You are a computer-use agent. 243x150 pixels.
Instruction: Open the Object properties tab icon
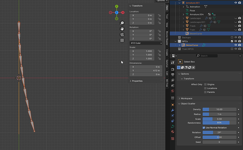[x=173, y=105]
